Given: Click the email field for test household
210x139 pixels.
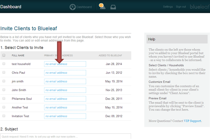Looking at the screenshot, I should (x=65, y=64).
